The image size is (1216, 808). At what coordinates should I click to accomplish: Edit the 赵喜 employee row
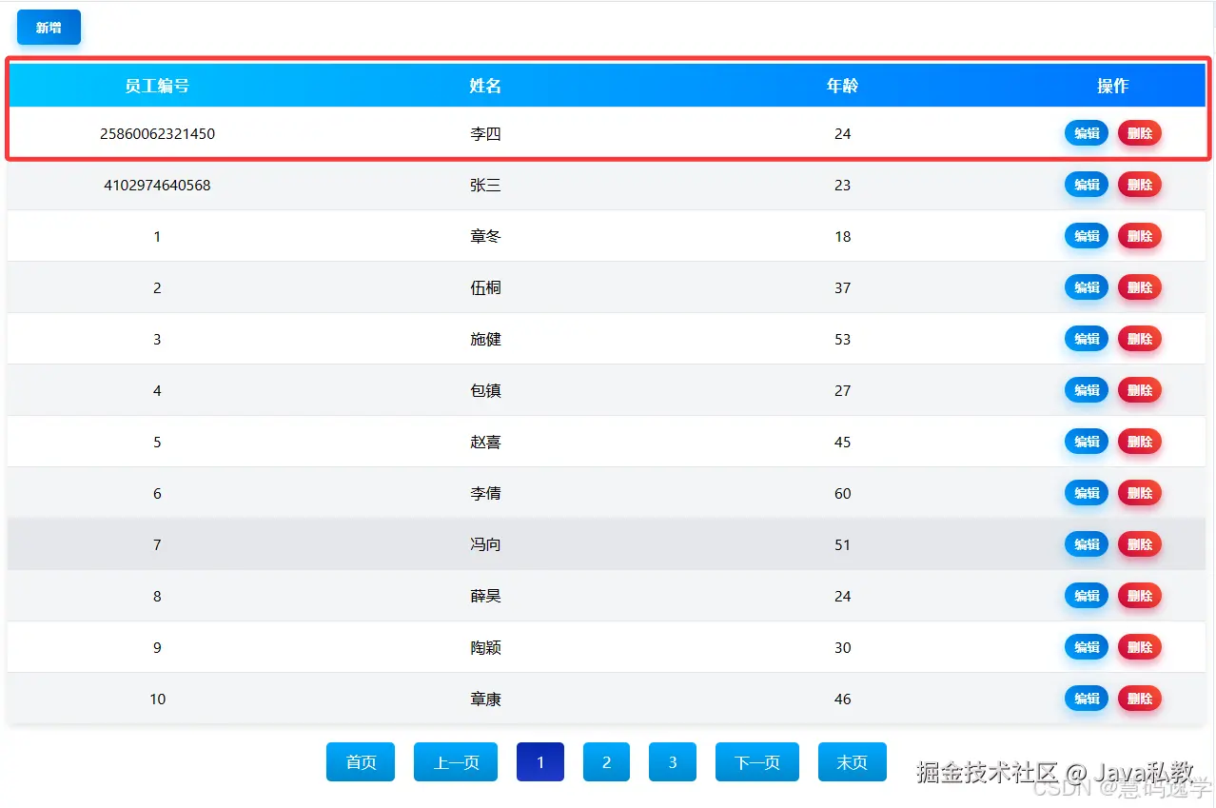coord(1087,442)
